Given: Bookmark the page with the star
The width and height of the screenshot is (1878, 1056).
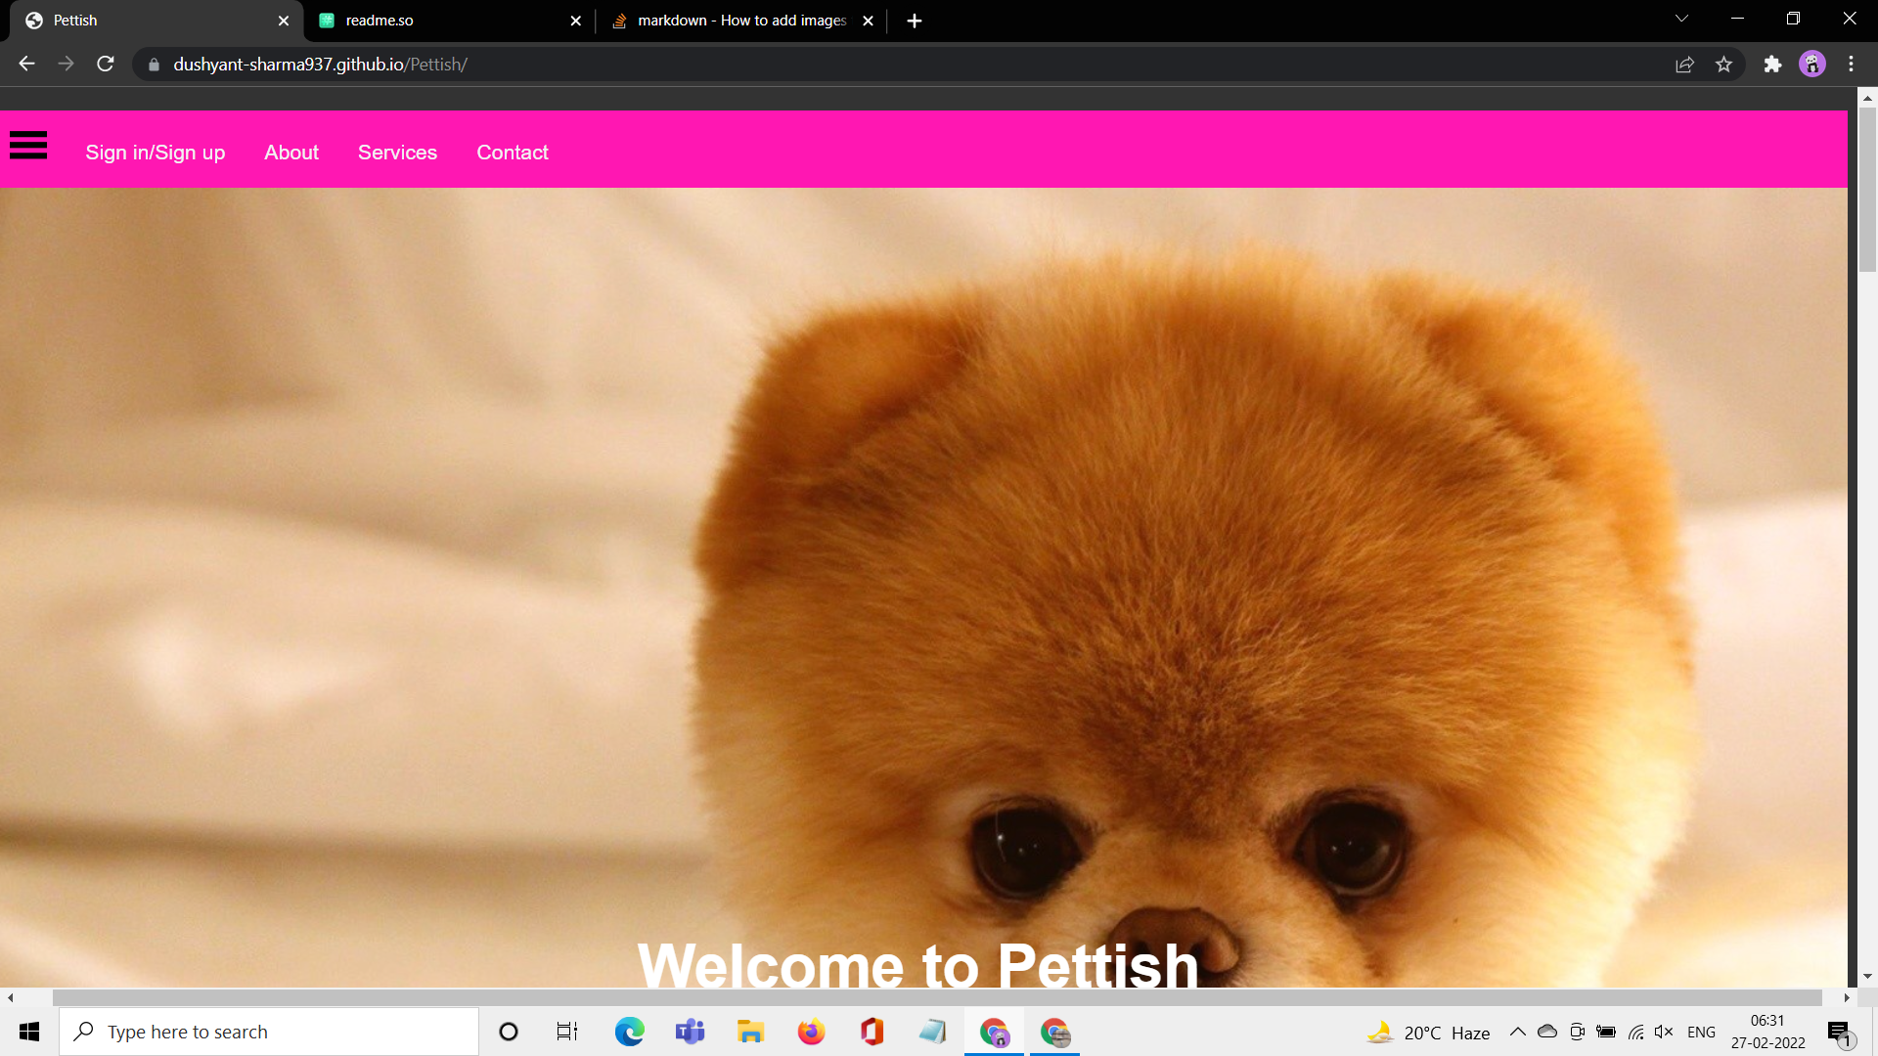Looking at the screenshot, I should pos(1724,64).
